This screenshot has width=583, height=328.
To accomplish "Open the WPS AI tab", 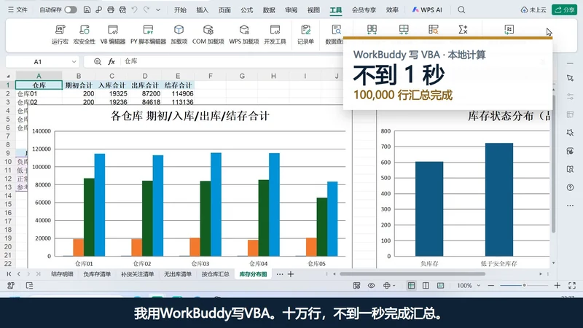I will click(x=427, y=10).
